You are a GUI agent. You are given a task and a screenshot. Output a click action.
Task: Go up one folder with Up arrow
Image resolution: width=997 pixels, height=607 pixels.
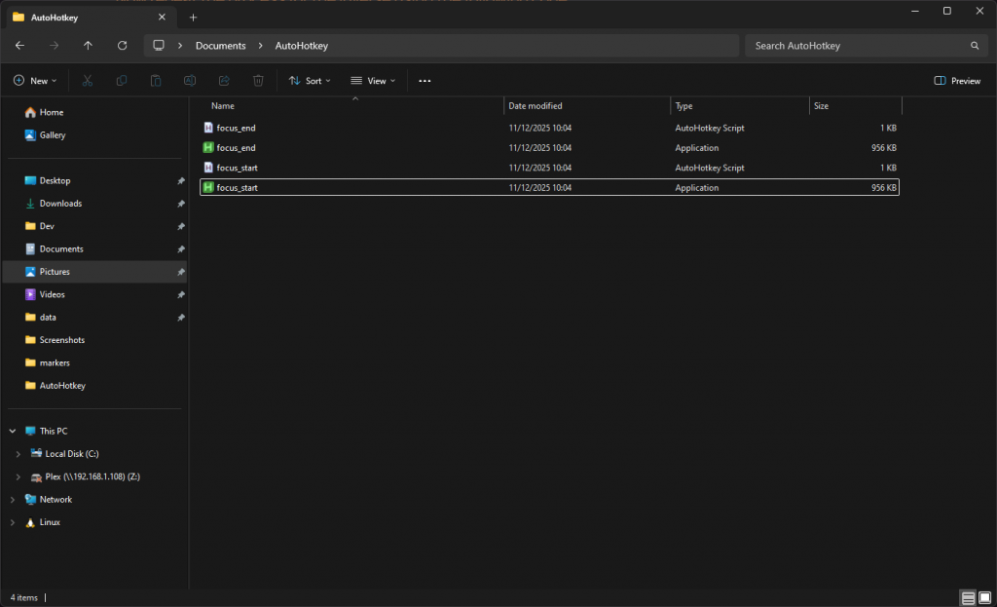(x=89, y=46)
